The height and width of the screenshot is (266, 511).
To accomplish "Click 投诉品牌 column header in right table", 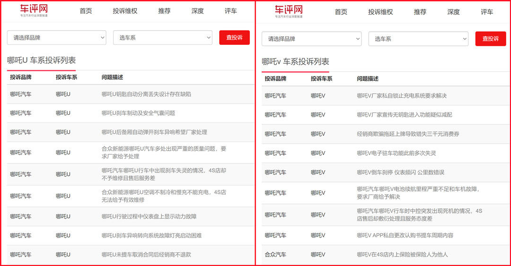I will [275, 78].
